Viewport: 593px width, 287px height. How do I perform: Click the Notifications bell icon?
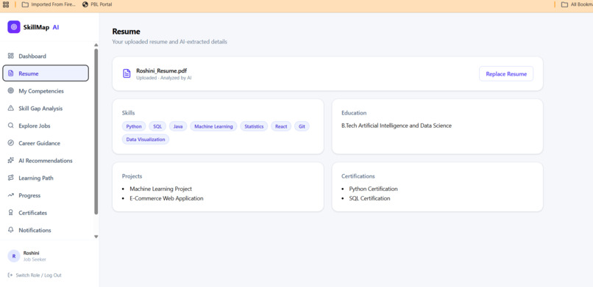click(x=10, y=230)
